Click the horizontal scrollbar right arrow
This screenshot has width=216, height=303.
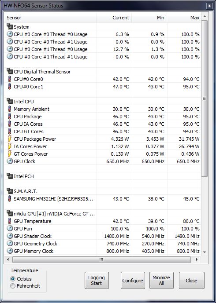(x=197, y=259)
